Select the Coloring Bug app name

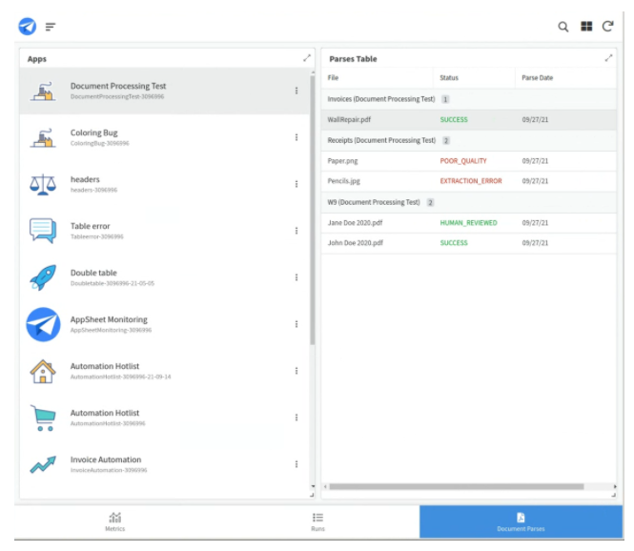point(93,133)
